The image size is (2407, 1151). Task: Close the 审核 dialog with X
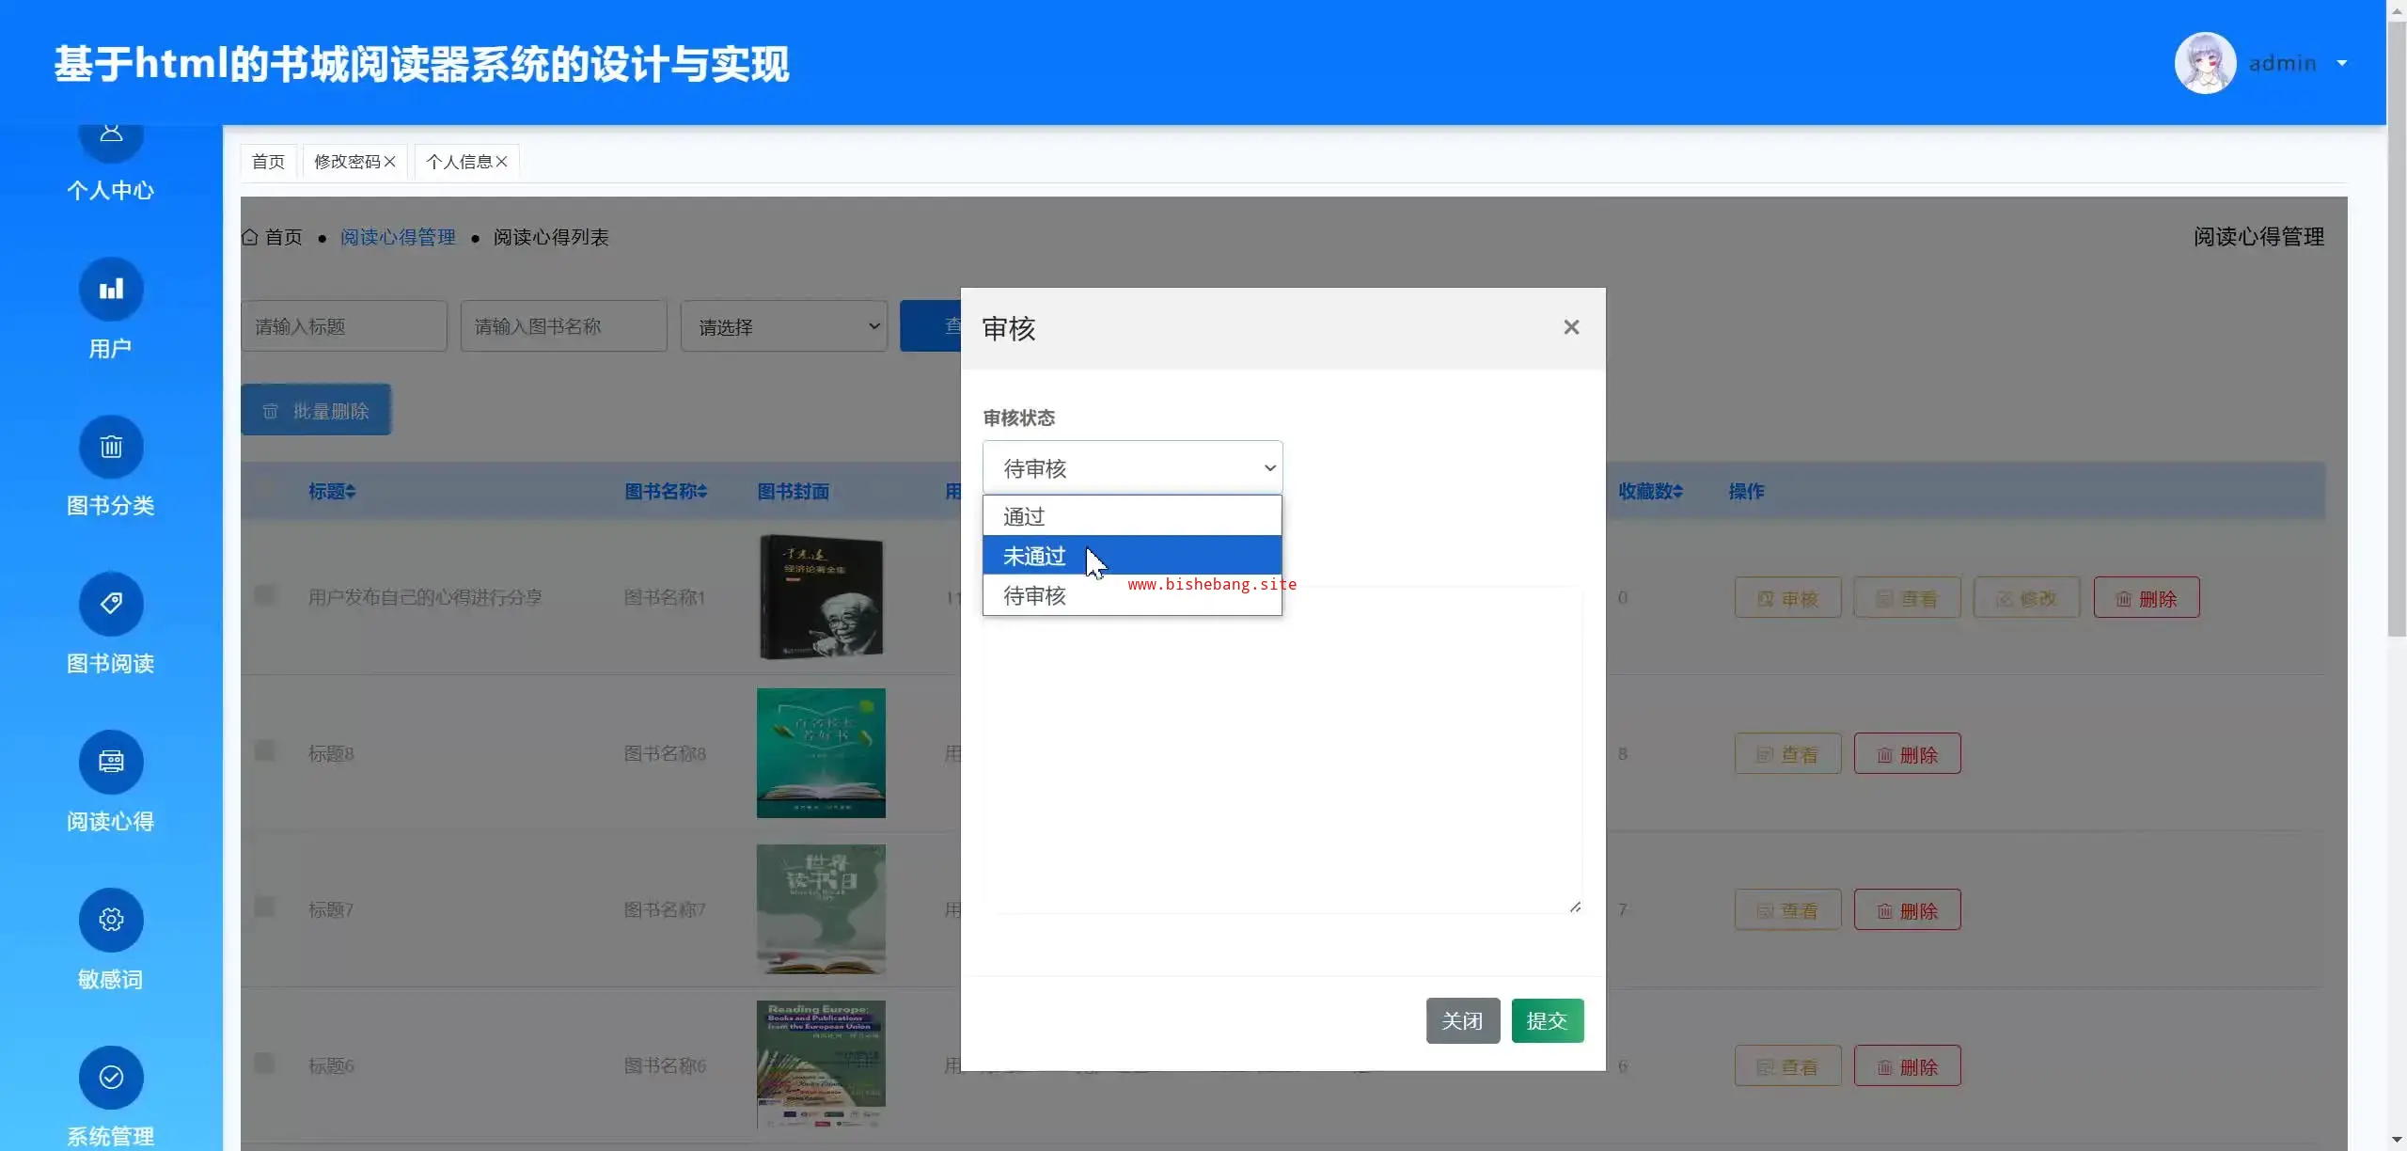[x=1571, y=327]
